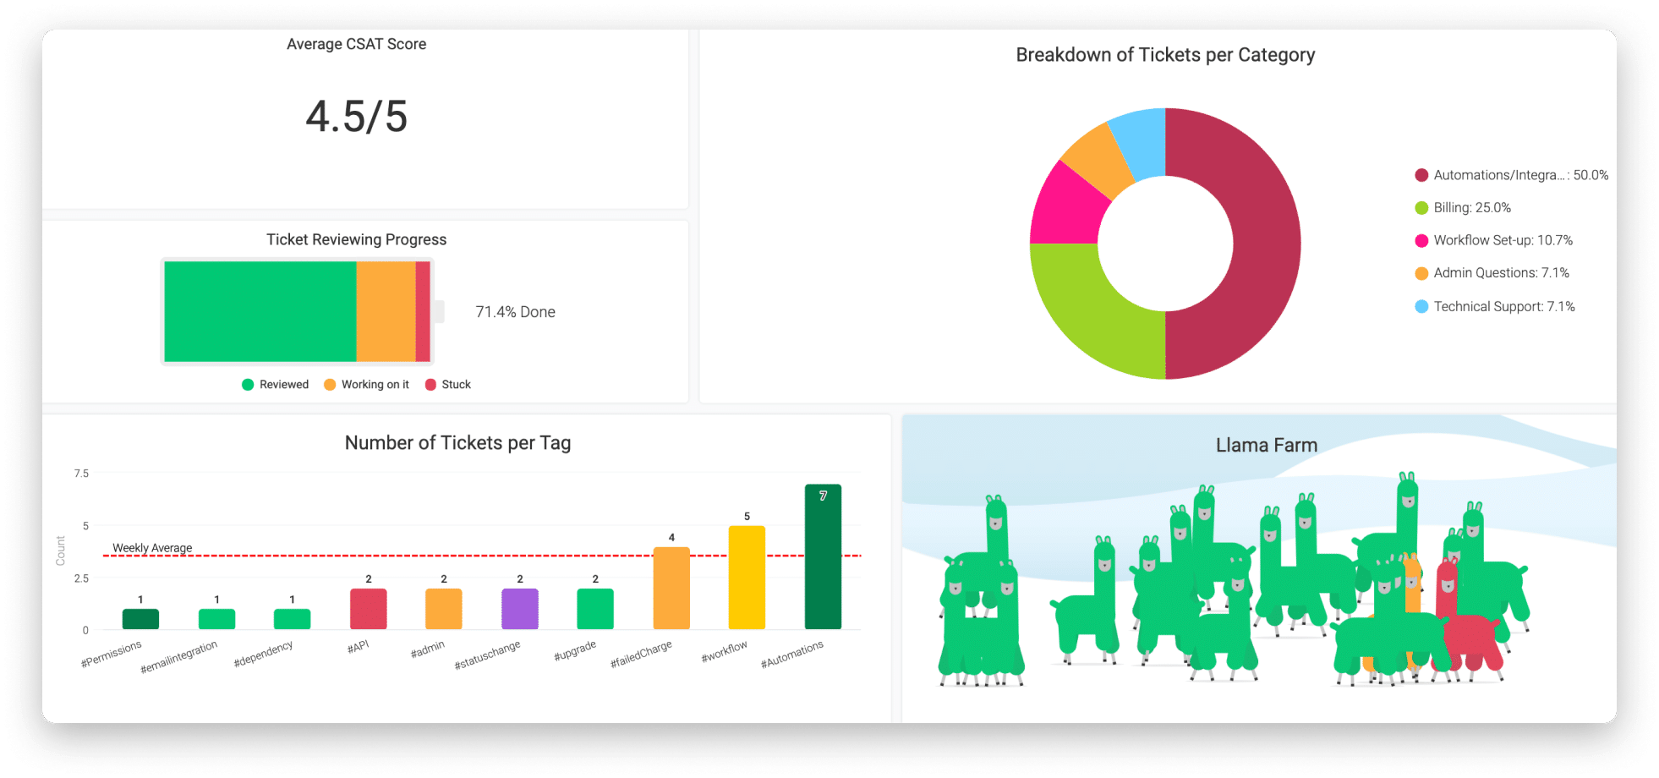Screen dimensions: 1659x778
Task: Select the orange Working on it segment
Action: tap(386, 311)
